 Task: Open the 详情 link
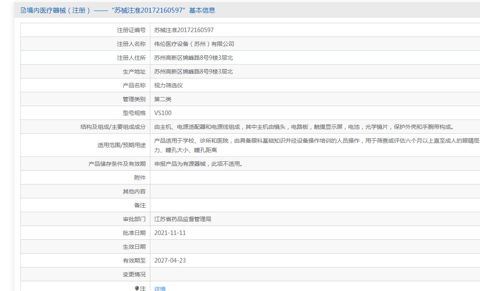coord(160,288)
